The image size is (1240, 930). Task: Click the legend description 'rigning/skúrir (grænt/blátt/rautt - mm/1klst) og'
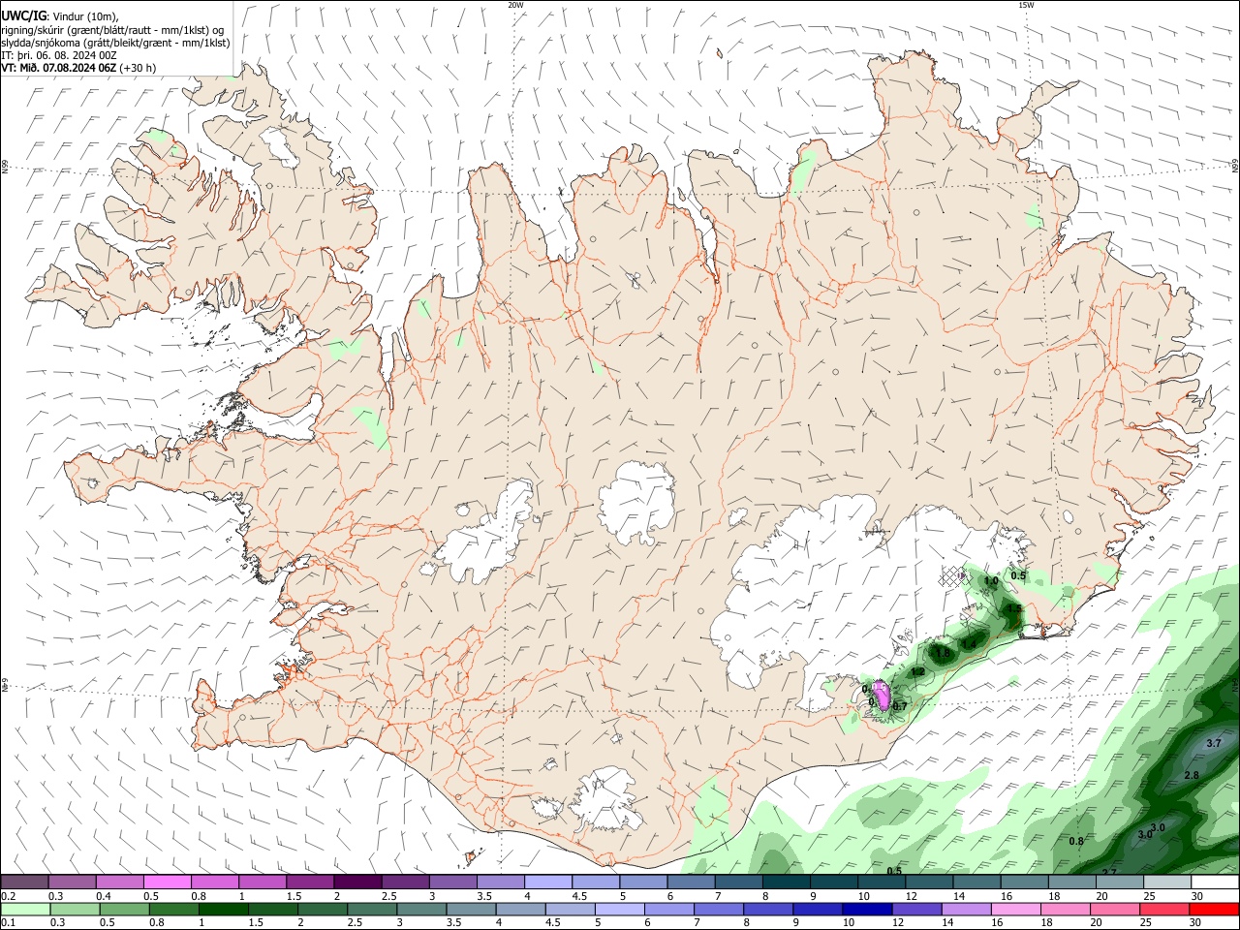point(112,30)
